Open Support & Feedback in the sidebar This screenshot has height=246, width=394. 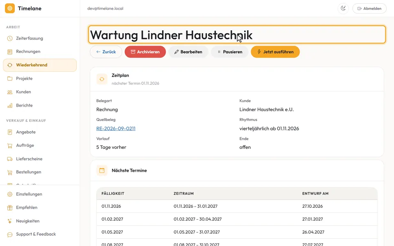pos(40,234)
